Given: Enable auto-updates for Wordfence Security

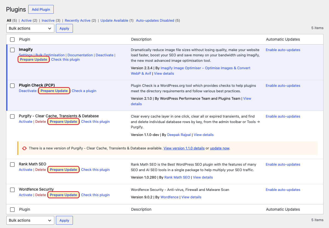Looking at the screenshot, I should 283,190.
